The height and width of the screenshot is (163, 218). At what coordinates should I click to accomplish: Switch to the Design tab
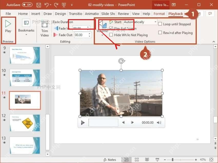coord(60,14)
